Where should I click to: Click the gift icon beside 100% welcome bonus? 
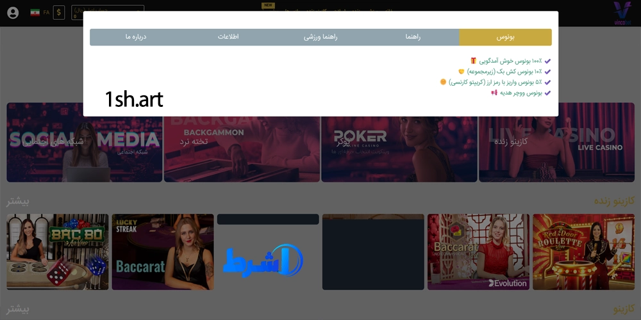474,61
